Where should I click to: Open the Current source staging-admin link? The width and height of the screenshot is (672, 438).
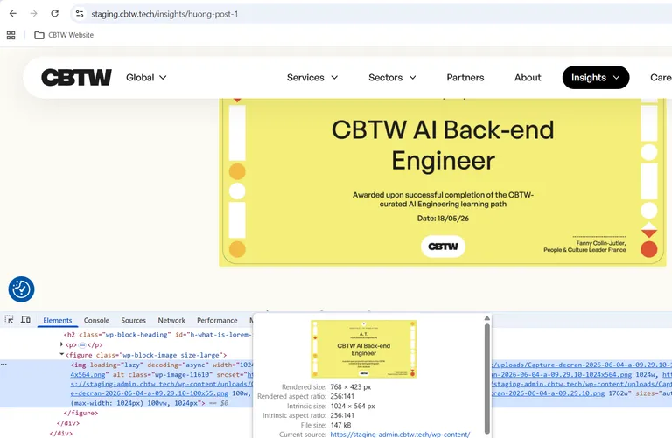(x=400, y=435)
